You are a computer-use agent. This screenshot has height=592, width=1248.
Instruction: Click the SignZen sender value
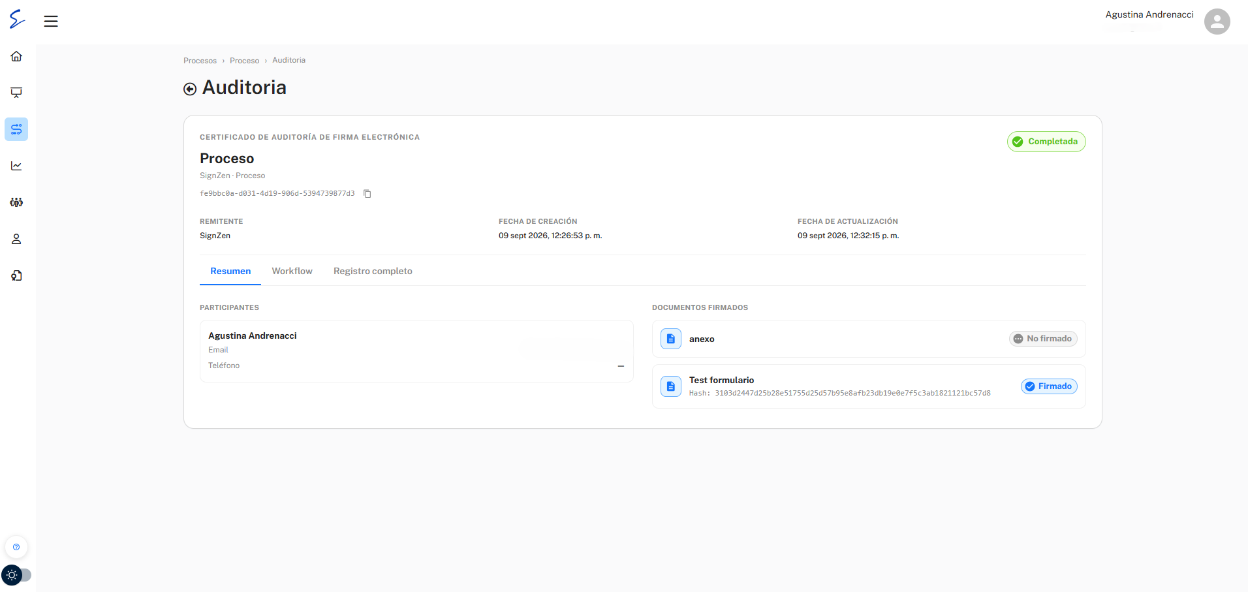pyautogui.click(x=215, y=236)
